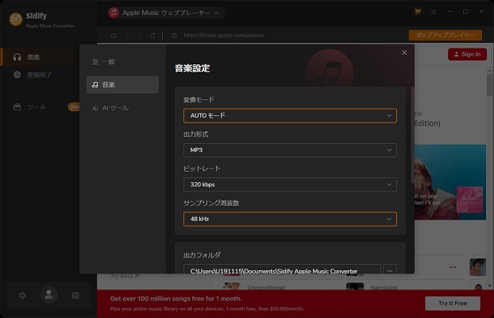Image resolution: width=494 pixels, height=318 pixels.
Task: Click the output folder path field
Action: pyautogui.click(x=282, y=270)
